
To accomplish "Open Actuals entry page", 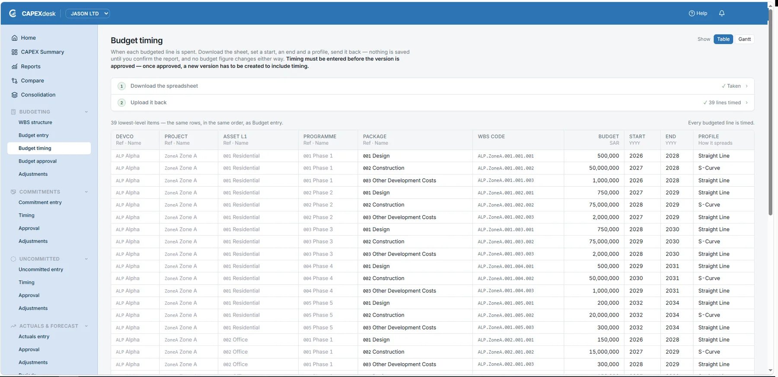I will (x=34, y=336).
